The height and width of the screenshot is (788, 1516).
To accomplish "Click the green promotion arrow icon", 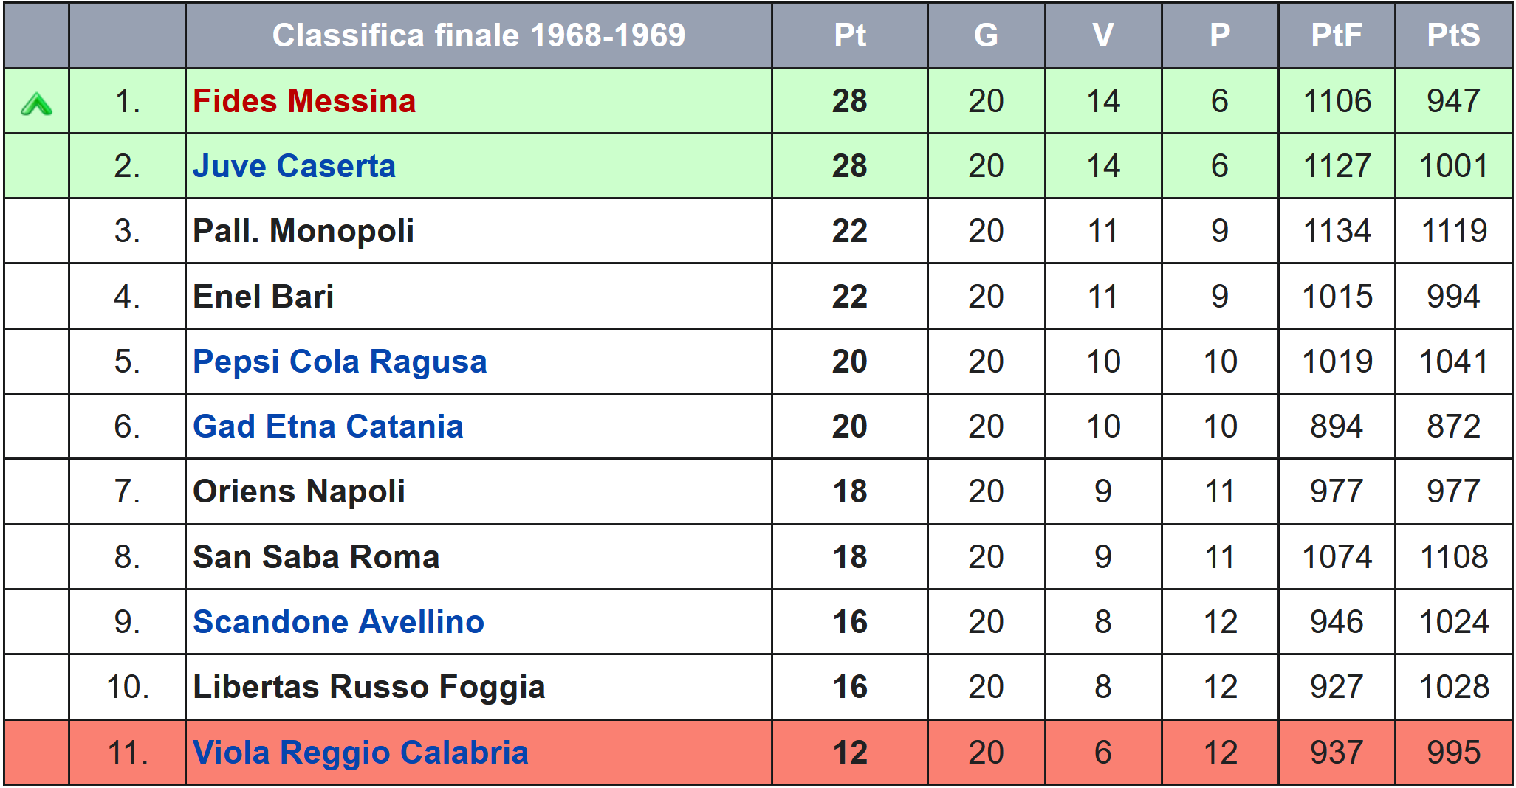I will point(36,104).
